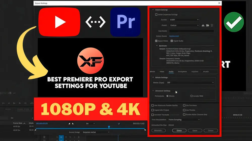Enable Use Previews checkbox
The image size is (252, 141).
click(184, 105)
